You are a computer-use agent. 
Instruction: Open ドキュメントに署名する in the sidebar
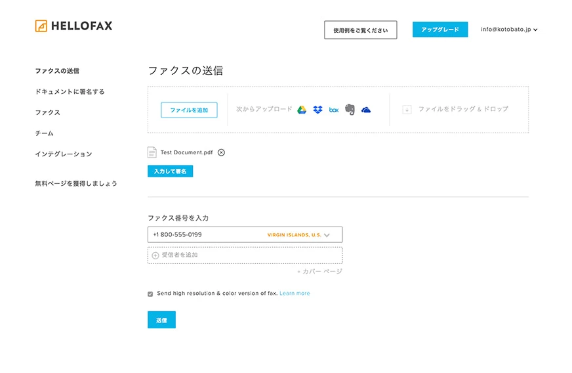coord(70,92)
